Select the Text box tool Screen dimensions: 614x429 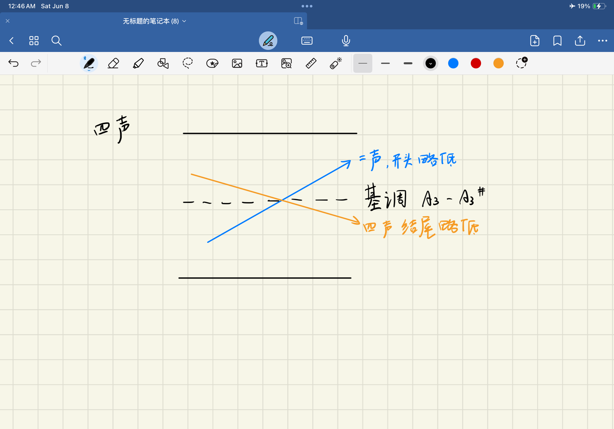tap(261, 63)
